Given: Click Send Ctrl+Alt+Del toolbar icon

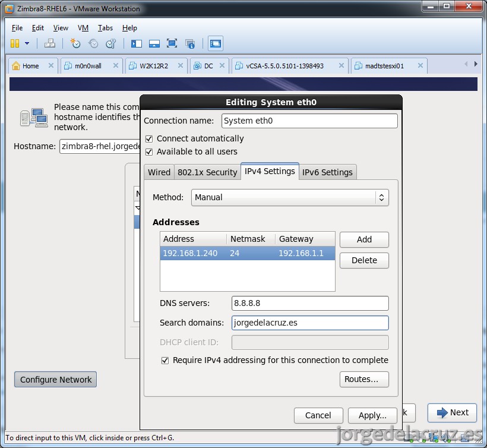Looking at the screenshot, I should [x=50, y=43].
